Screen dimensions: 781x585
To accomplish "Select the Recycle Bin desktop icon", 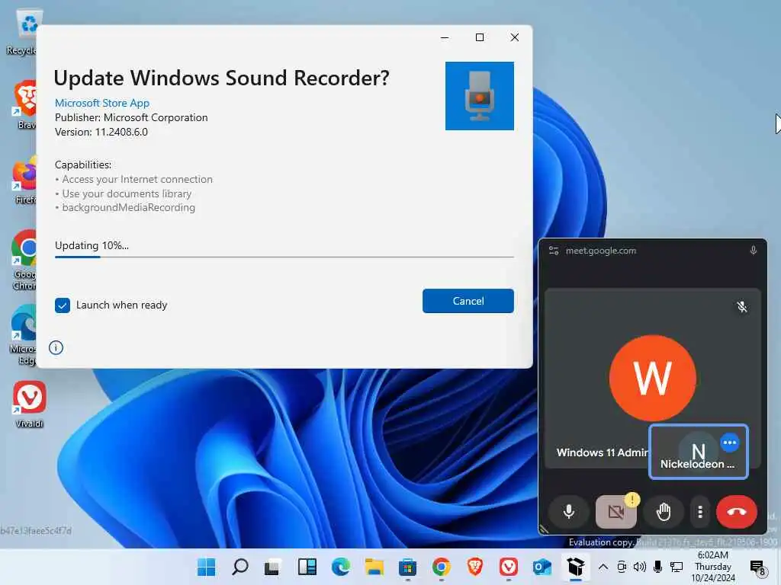I will point(23,33).
